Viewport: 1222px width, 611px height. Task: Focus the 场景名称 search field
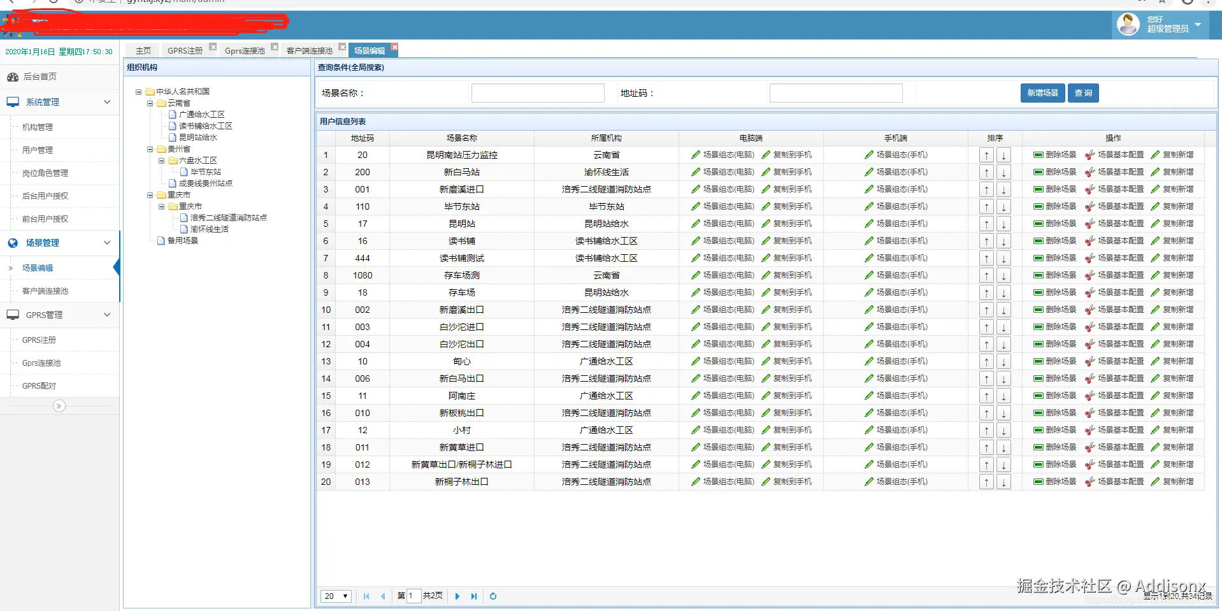point(538,93)
